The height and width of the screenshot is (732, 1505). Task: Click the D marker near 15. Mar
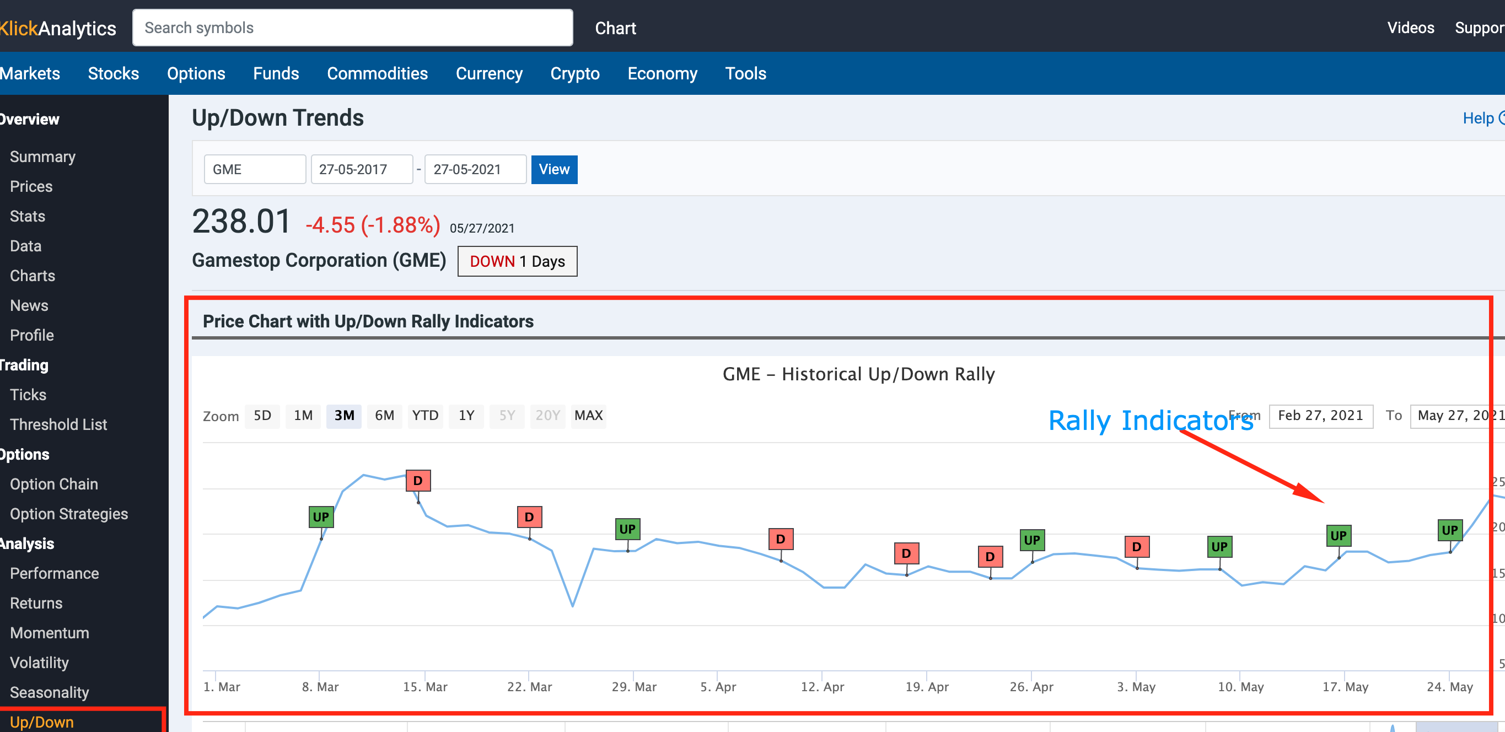418,481
